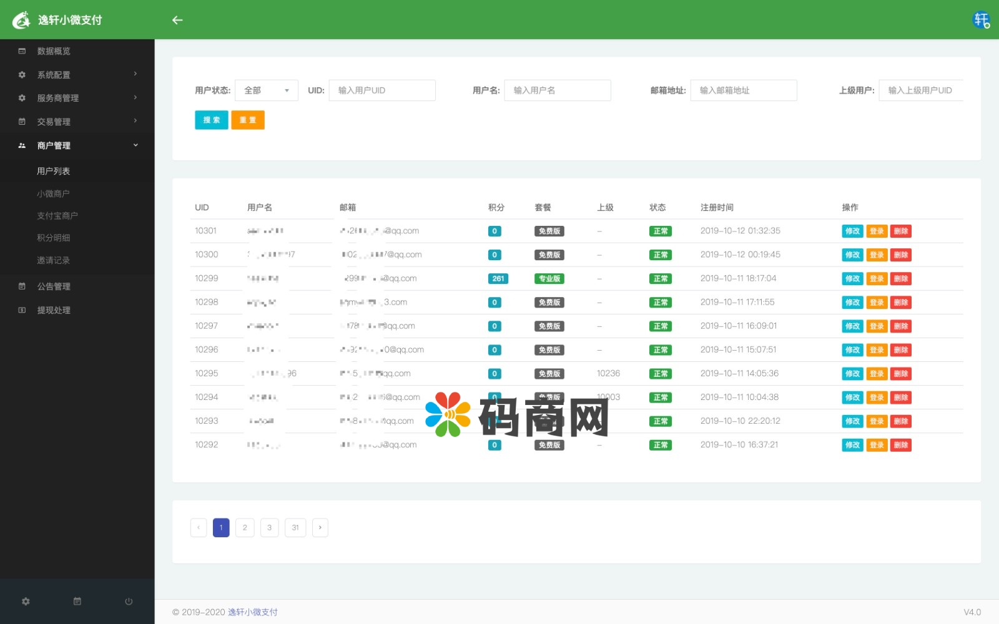Click the back arrow in the header
The image size is (999, 624).
coord(177,20)
